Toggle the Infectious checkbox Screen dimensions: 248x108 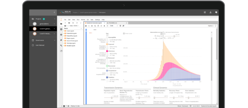pyautogui.click(x=107, y=51)
